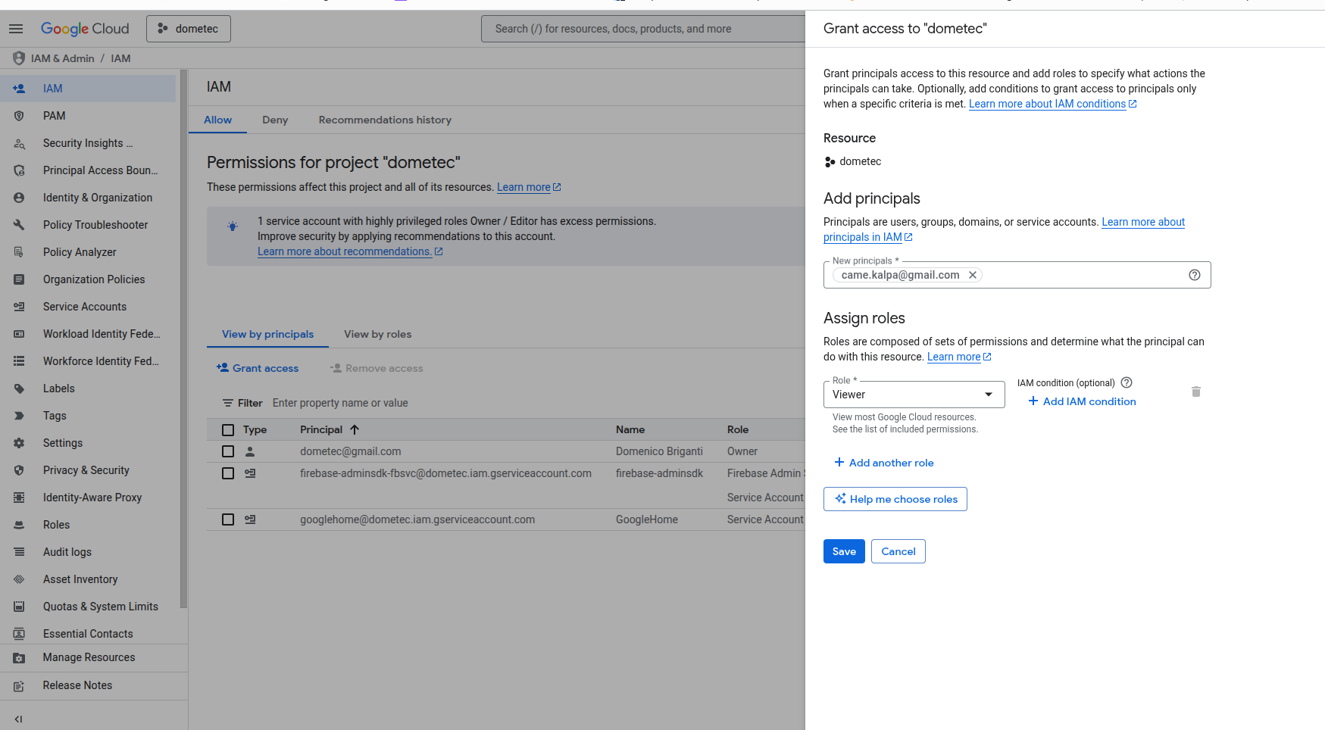Open the dometec project selector
This screenshot has width=1325, height=730.
tap(189, 29)
